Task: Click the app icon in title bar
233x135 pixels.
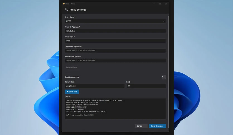Action: click(64, 4)
